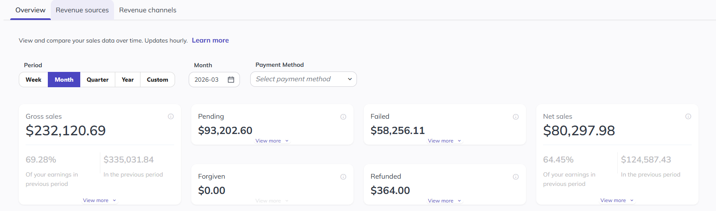Viewport: 716px width, 211px height.
Task: Click the $364.00 refunded amount
Action: coord(390,191)
